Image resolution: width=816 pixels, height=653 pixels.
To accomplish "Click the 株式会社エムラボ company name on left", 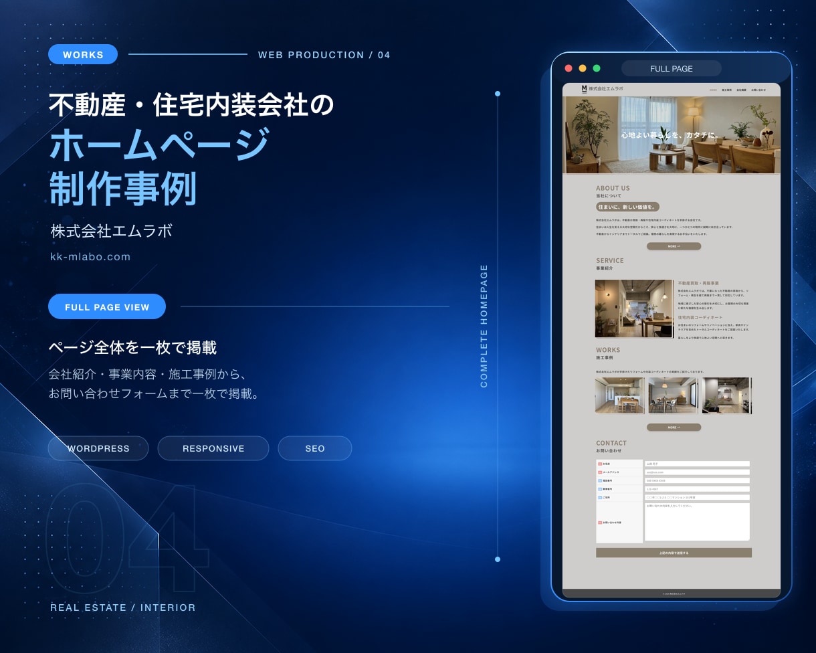I will (x=112, y=231).
